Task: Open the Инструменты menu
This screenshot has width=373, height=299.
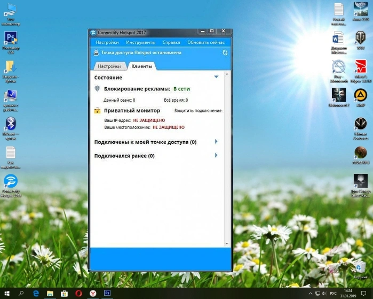Action: tap(140, 42)
